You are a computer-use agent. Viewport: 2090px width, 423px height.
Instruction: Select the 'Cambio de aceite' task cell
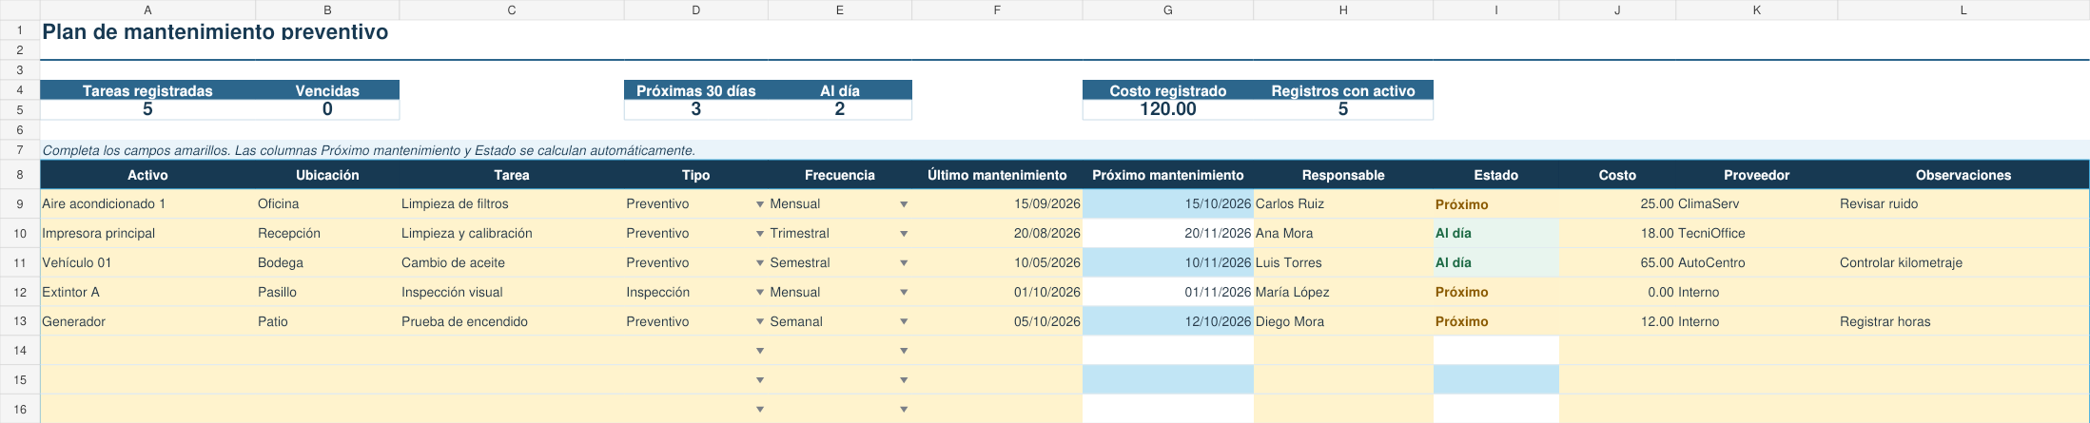(x=512, y=262)
